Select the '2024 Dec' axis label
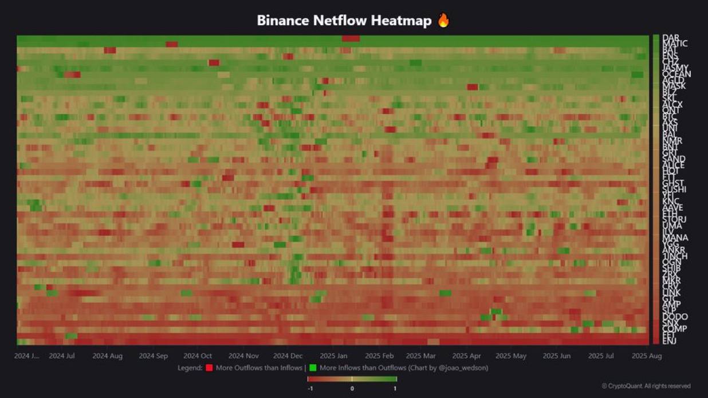Image resolution: width=708 pixels, height=398 pixels. (288, 356)
